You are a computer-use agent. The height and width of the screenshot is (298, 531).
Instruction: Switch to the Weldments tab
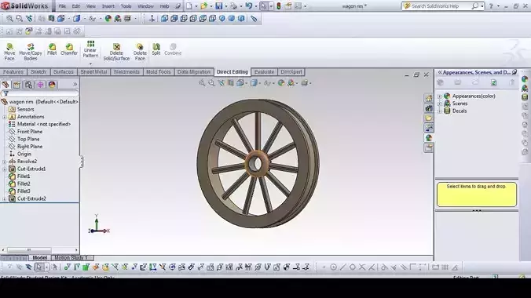tap(126, 71)
